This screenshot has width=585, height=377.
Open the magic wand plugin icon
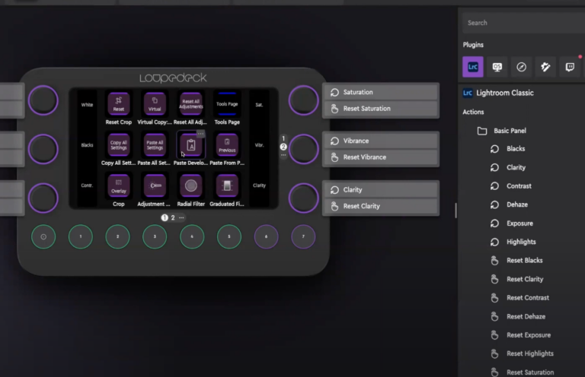(x=545, y=67)
